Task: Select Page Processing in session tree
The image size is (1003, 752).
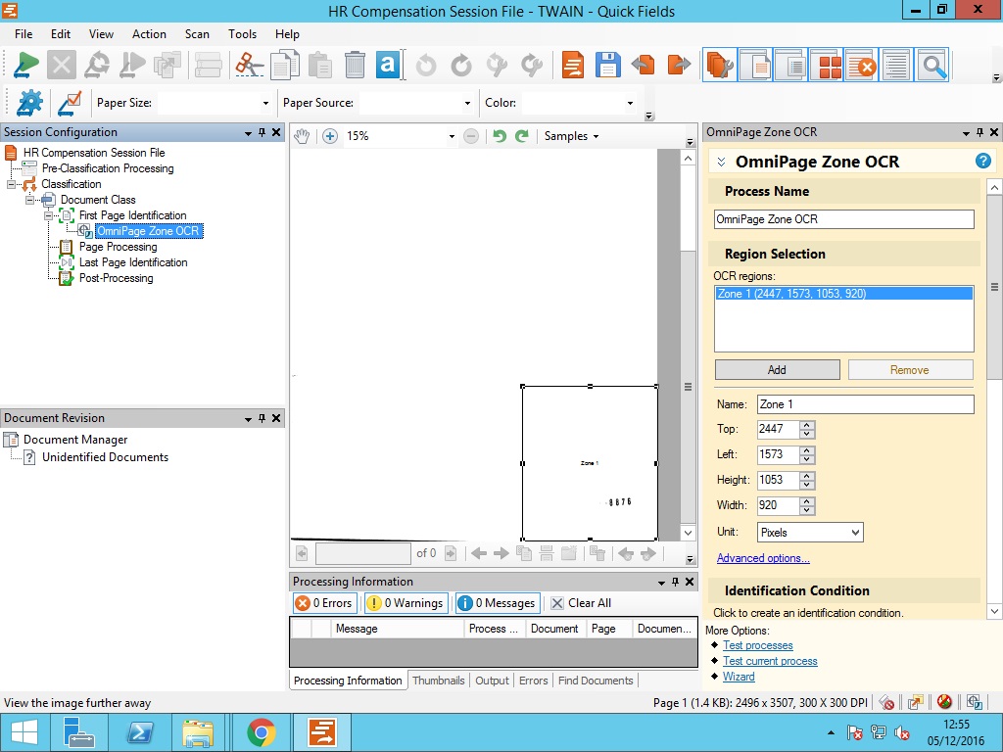Action: (118, 247)
